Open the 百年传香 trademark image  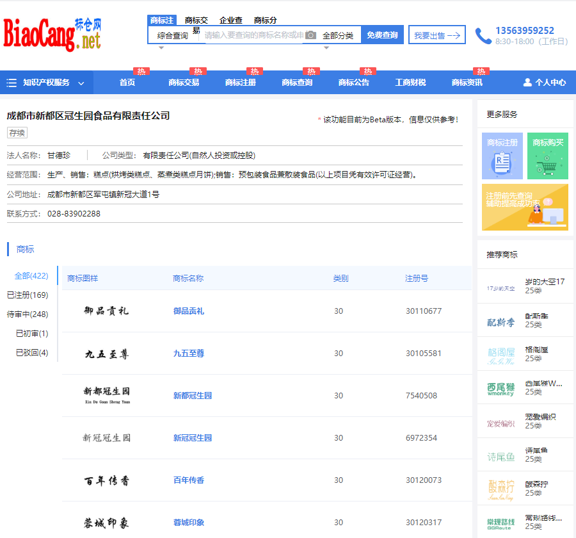tap(106, 480)
